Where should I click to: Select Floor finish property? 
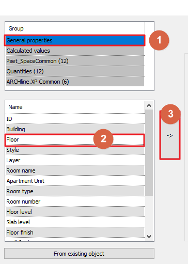[x=75, y=232]
